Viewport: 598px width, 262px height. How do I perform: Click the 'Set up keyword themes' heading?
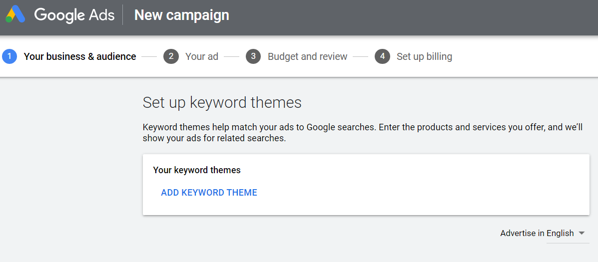pos(222,103)
